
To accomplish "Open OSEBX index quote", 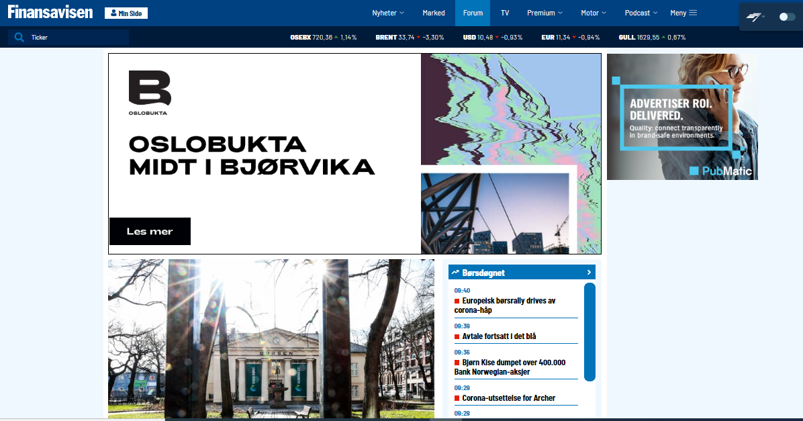I will coord(323,38).
